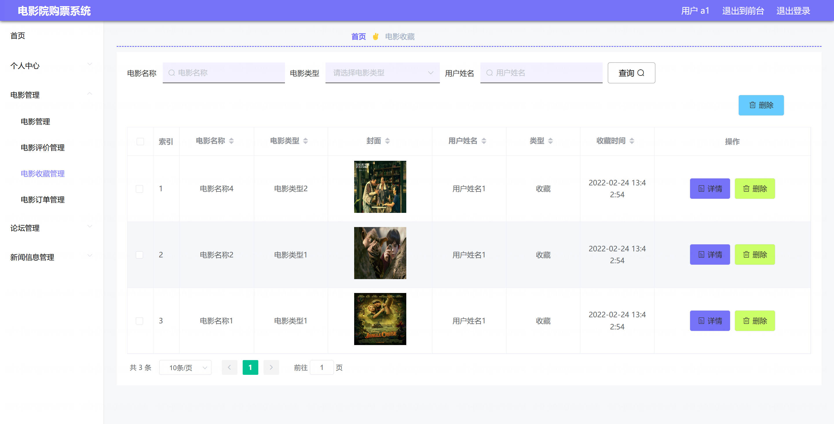The image size is (834, 424).
Task: Go to previous page arrow
Action: pos(229,367)
